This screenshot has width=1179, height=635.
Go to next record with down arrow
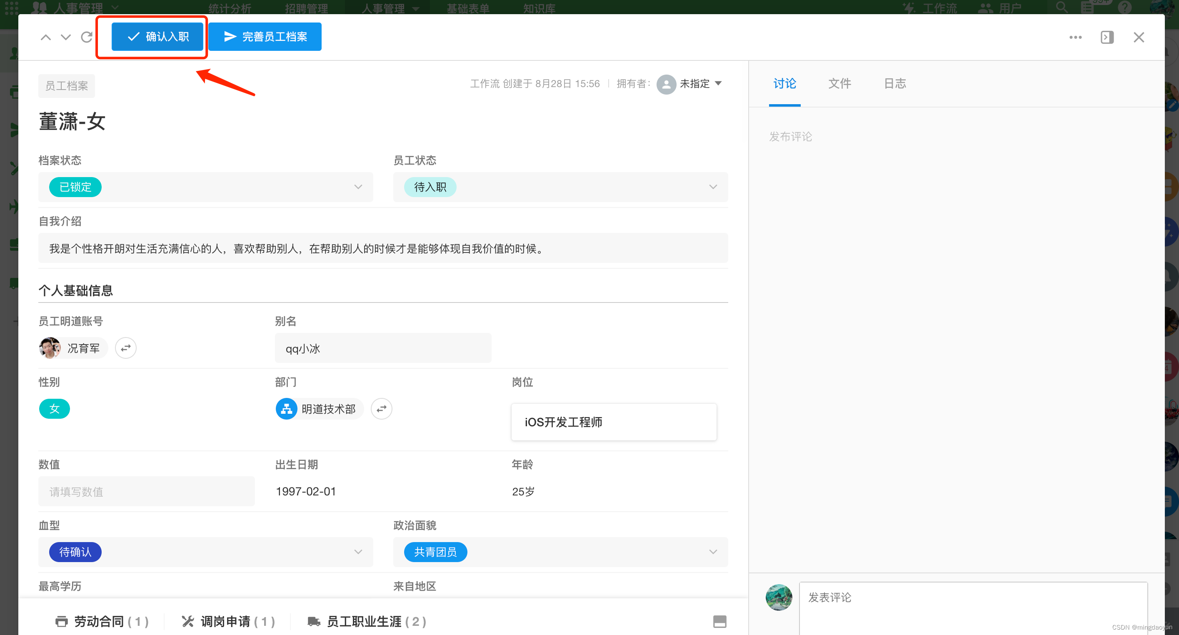pyautogui.click(x=66, y=37)
